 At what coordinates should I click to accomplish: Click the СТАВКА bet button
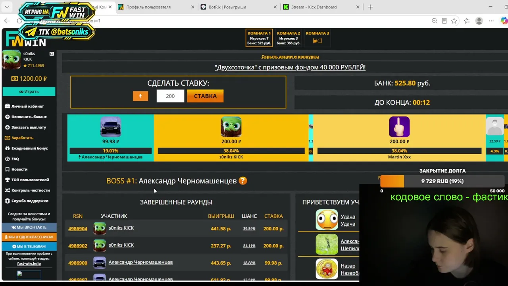click(x=205, y=96)
